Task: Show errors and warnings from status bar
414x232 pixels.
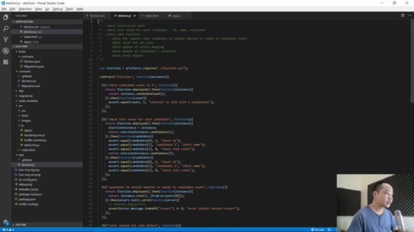Action: click(x=8, y=229)
